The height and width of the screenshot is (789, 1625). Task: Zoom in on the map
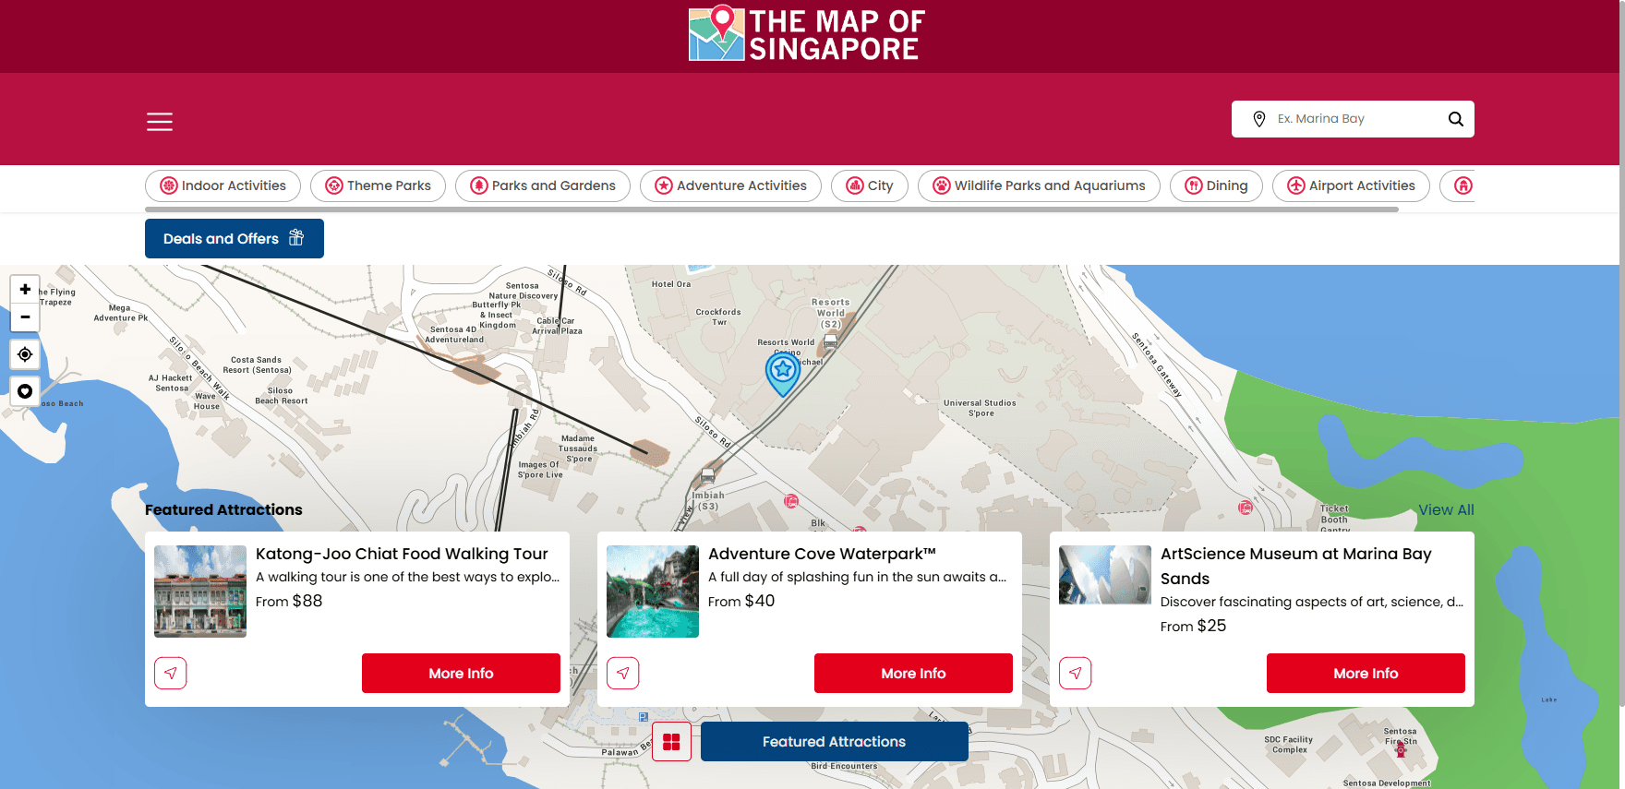click(25, 290)
